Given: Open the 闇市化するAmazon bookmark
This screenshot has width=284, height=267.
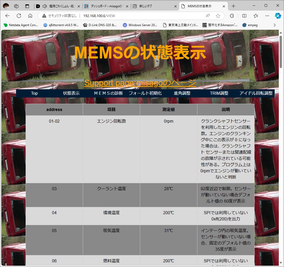Looking at the screenshot, I should [220, 25].
